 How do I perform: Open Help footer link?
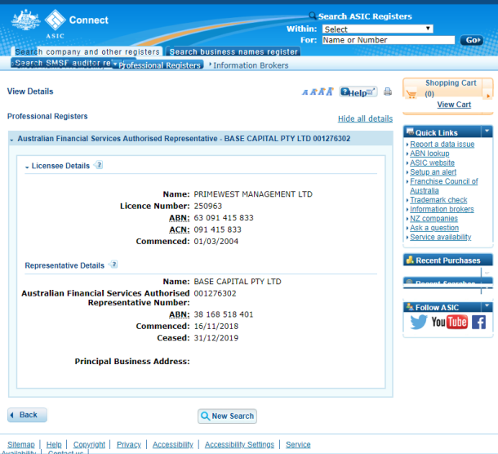tap(54, 444)
